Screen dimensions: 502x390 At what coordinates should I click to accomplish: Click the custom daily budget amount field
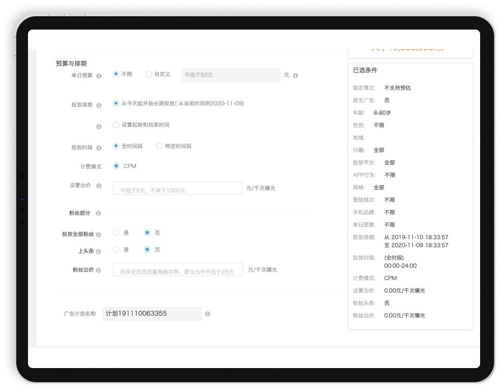[231, 75]
